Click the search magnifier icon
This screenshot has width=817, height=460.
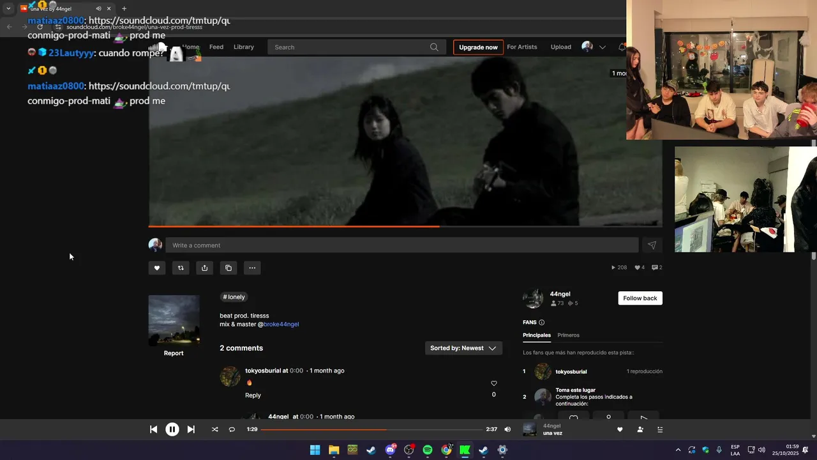pos(434,47)
